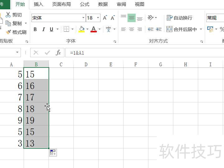
Task: Click 合并后居中 merge and center button
Action: coord(182,29)
